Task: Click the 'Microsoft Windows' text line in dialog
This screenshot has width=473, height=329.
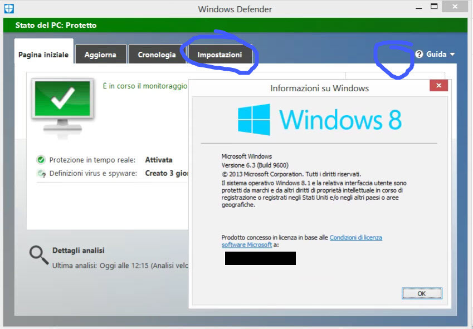Action: [x=246, y=156]
